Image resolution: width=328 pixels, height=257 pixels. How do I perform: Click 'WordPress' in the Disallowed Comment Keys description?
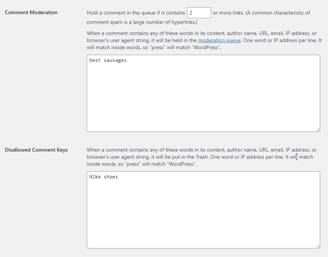point(181,164)
